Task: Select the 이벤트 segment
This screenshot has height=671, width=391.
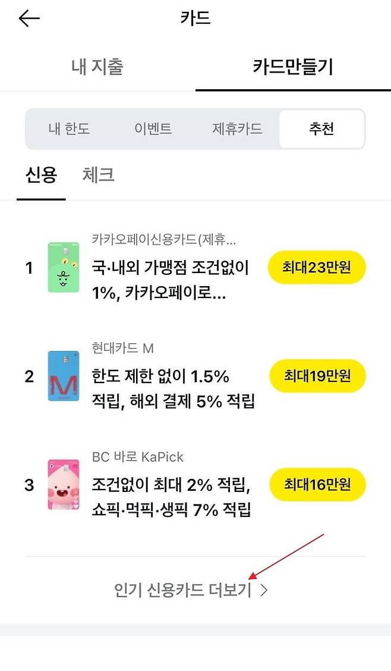Action: coord(153,128)
